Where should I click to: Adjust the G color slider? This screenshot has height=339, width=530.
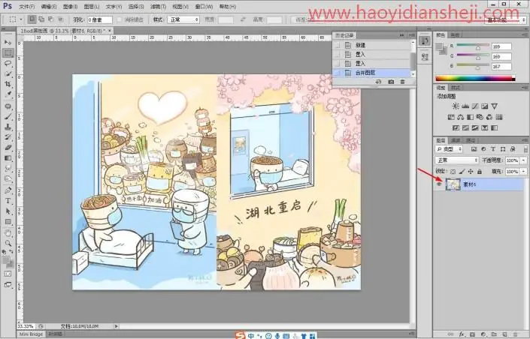pyautogui.click(x=478, y=58)
